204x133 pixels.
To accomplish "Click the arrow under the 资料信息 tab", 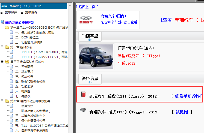I will pos(90,82).
